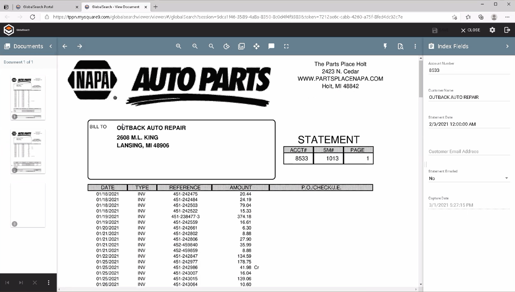Click the SM# value 1013

pyautogui.click(x=332, y=158)
